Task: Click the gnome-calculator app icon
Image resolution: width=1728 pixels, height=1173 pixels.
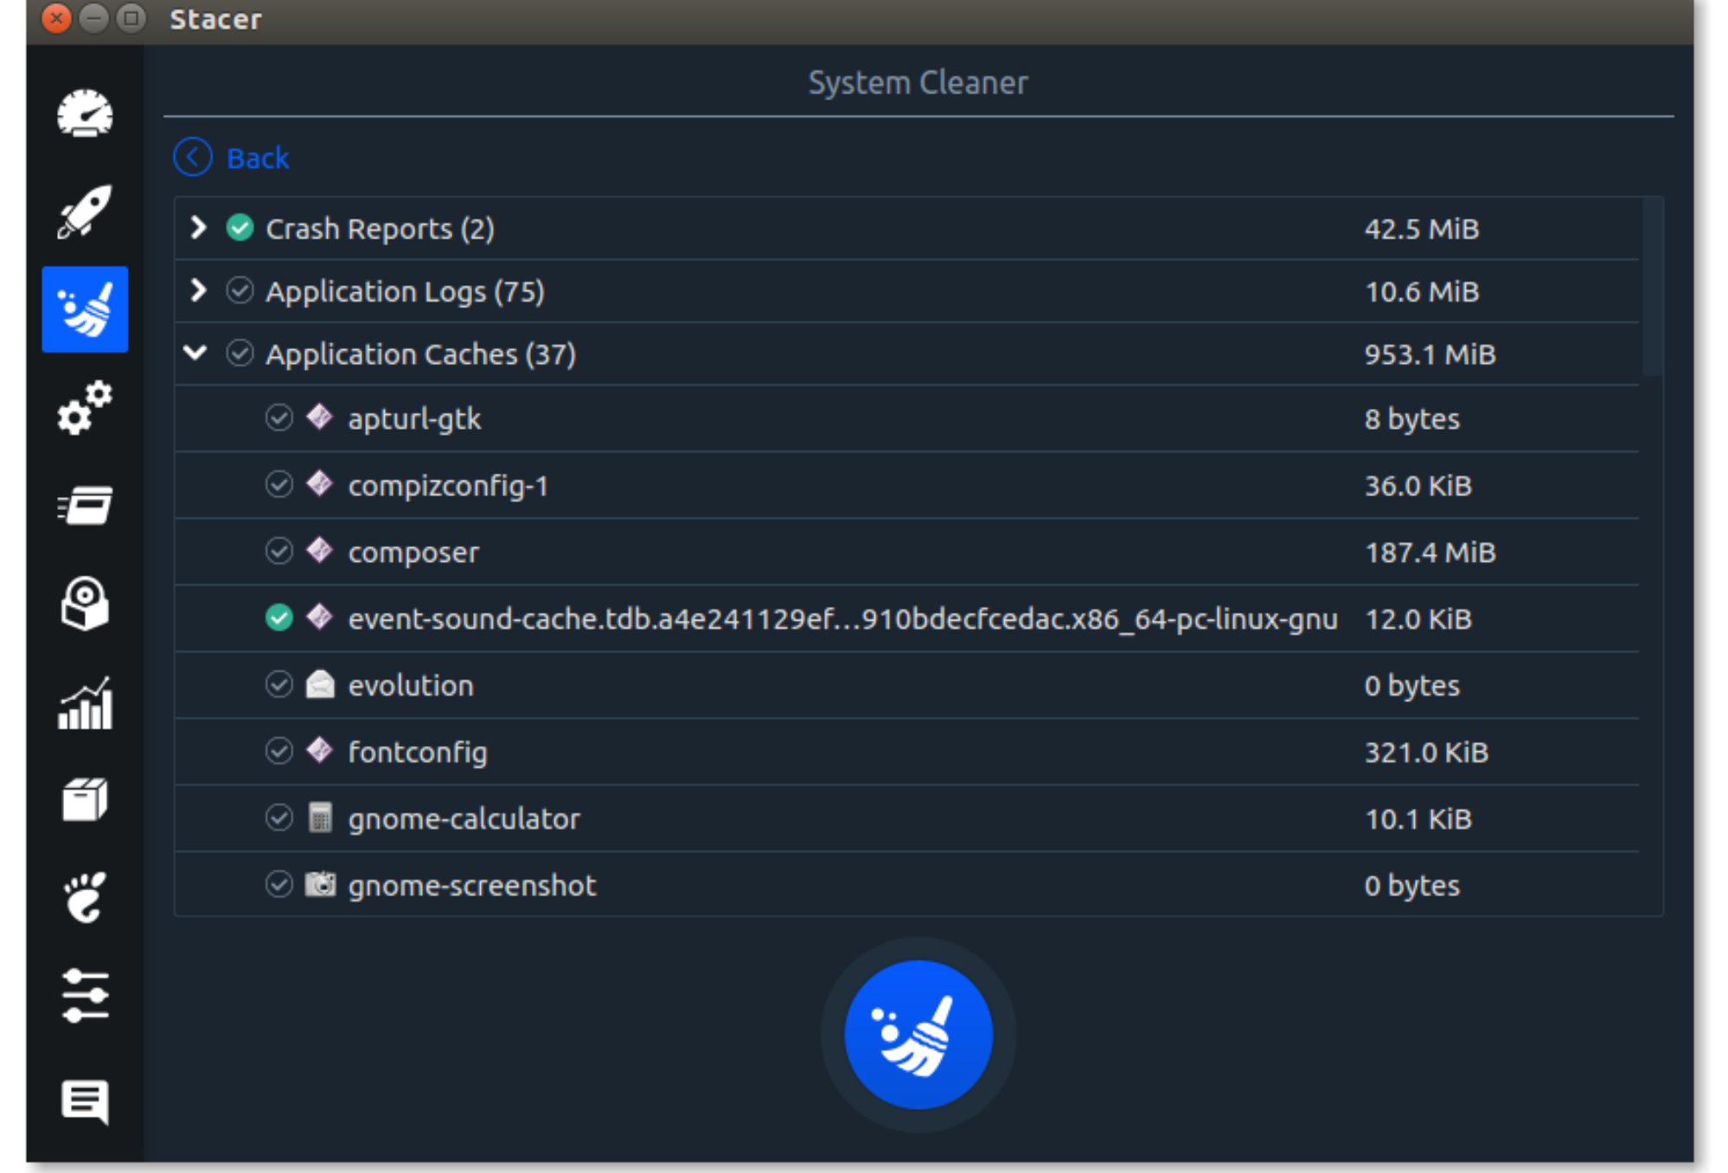Action: point(320,818)
